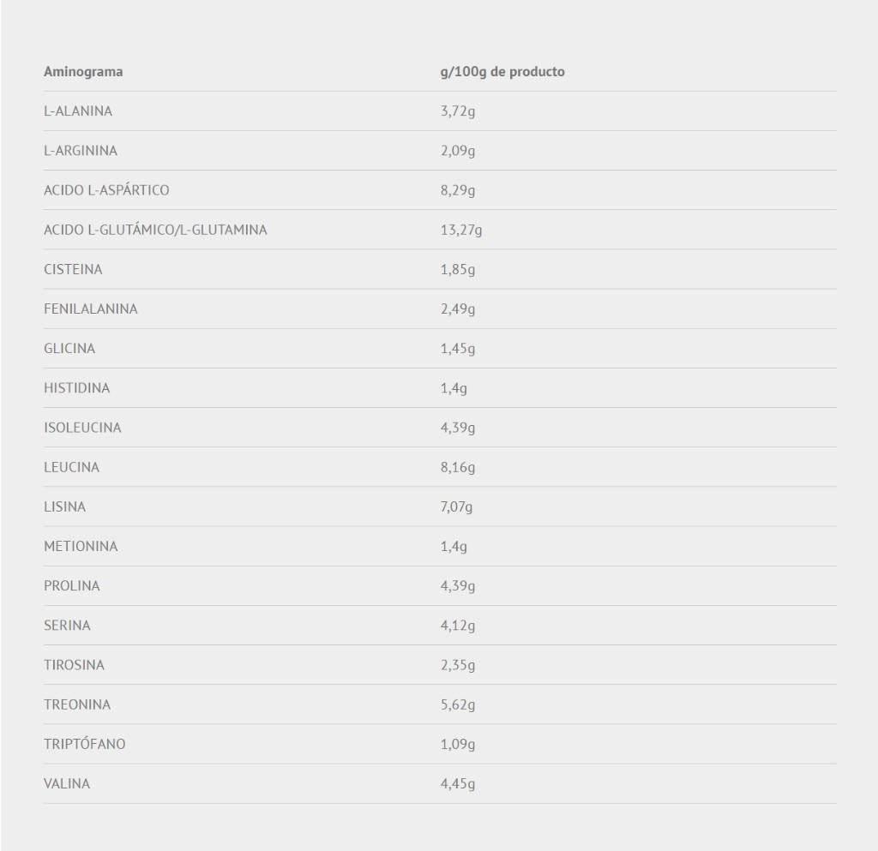Image resolution: width=878 pixels, height=851 pixels.
Task: Click the GLICINA value 1,45g
Action: click(x=458, y=349)
